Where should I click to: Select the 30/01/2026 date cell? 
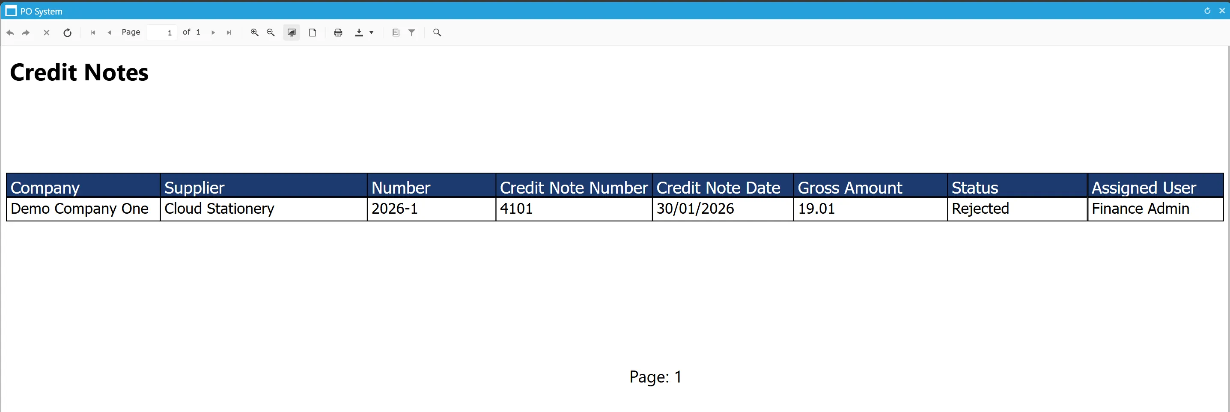(x=723, y=209)
